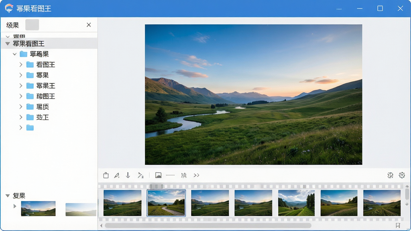
Task: Click the folder icon of the 看图王 row
Action: click(x=30, y=65)
